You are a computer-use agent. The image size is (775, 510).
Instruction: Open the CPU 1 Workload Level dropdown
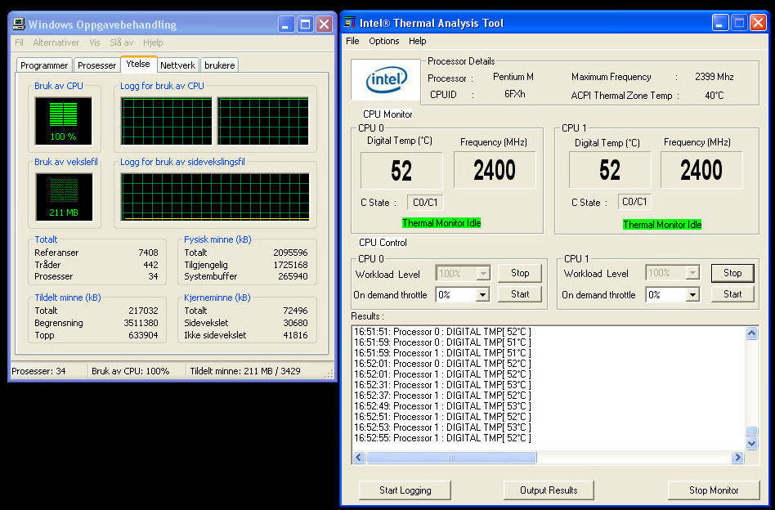click(x=692, y=272)
